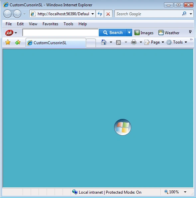Open the Page command bar menu

tap(154, 42)
